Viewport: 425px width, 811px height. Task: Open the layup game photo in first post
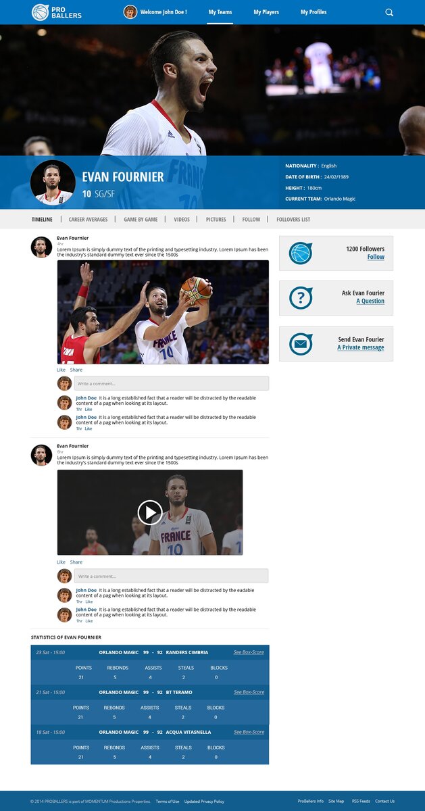tap(163, 312)
